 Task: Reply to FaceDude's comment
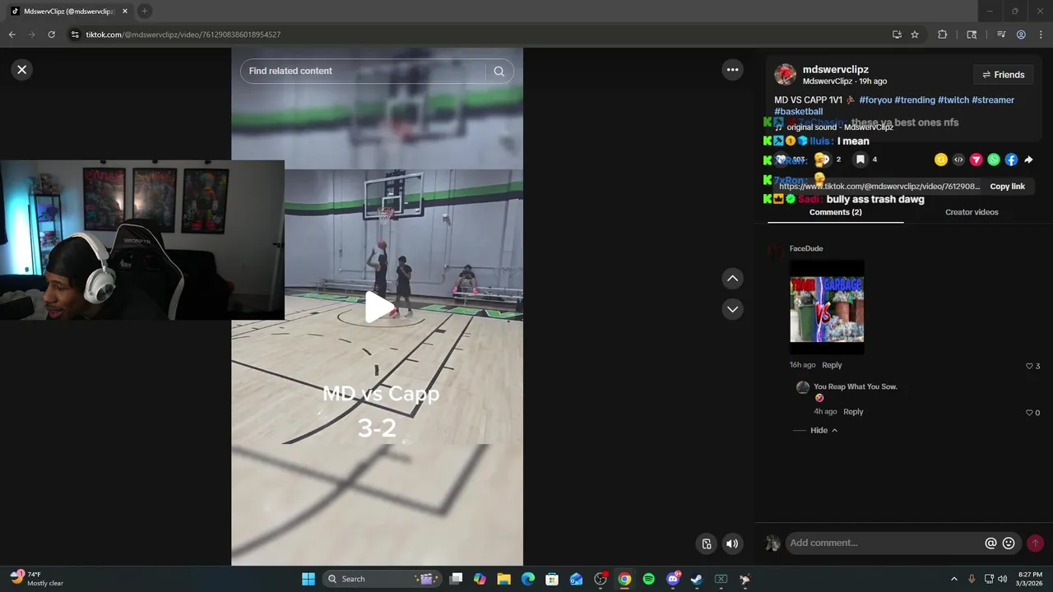click(x=832, y=365)
